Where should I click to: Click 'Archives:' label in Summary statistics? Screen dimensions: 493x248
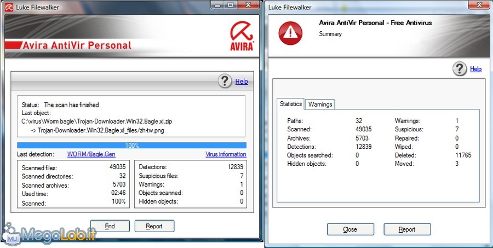(299, 139)
